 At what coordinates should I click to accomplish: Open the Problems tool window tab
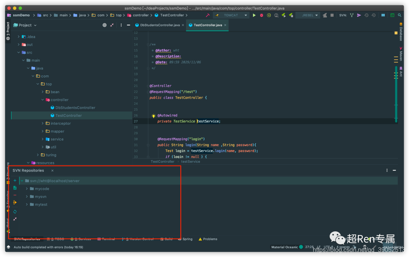[208, 239]
